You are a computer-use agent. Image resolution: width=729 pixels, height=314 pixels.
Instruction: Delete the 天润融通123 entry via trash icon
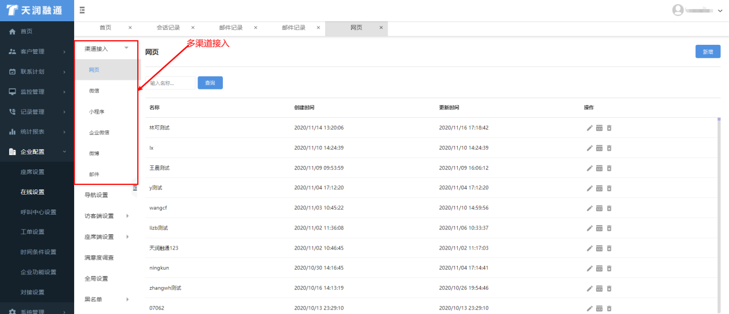[x=609, y=248]
